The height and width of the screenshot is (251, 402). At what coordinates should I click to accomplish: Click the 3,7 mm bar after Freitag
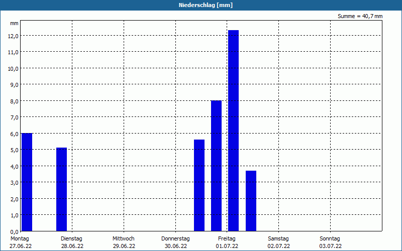(251, 201)
